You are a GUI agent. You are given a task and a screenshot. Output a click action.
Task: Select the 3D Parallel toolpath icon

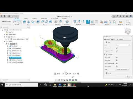47,22
